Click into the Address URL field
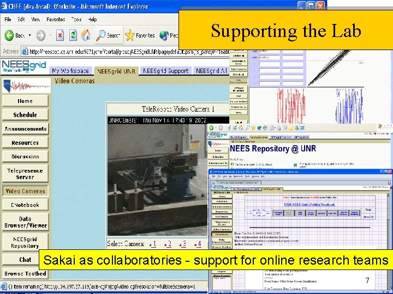The height and width of the screenshot is (294, 393). 126,52
